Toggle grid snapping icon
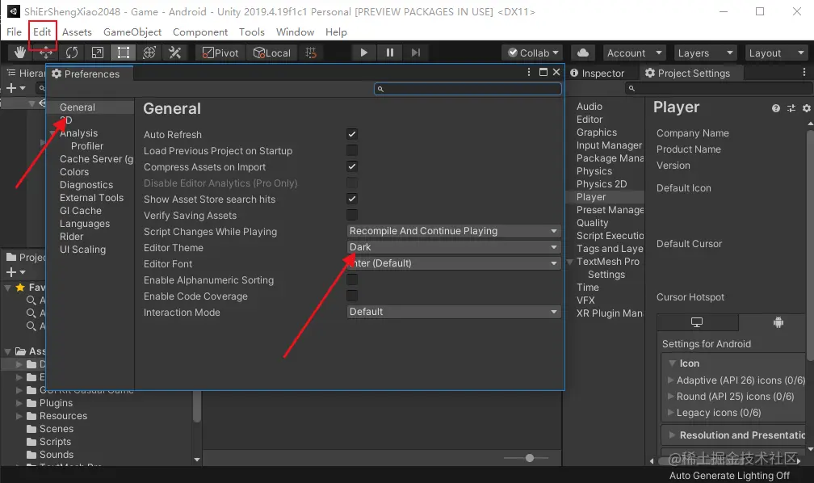The width and height of the screenshot is (814, 483). (x=311, y=52)
